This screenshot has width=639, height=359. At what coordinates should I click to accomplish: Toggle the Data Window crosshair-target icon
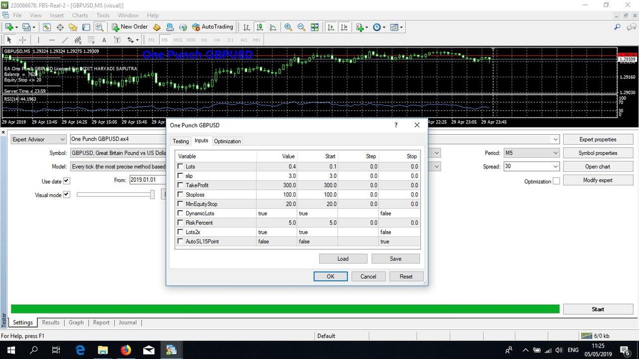pyautogui.click(x=60, y=27)
